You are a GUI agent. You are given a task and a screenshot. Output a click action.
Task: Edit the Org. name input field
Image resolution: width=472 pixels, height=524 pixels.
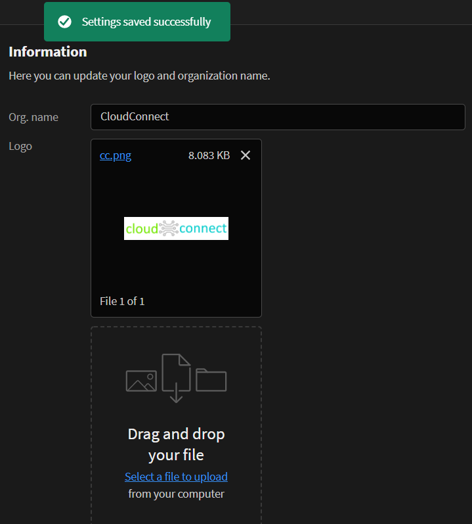coord(278,117)
